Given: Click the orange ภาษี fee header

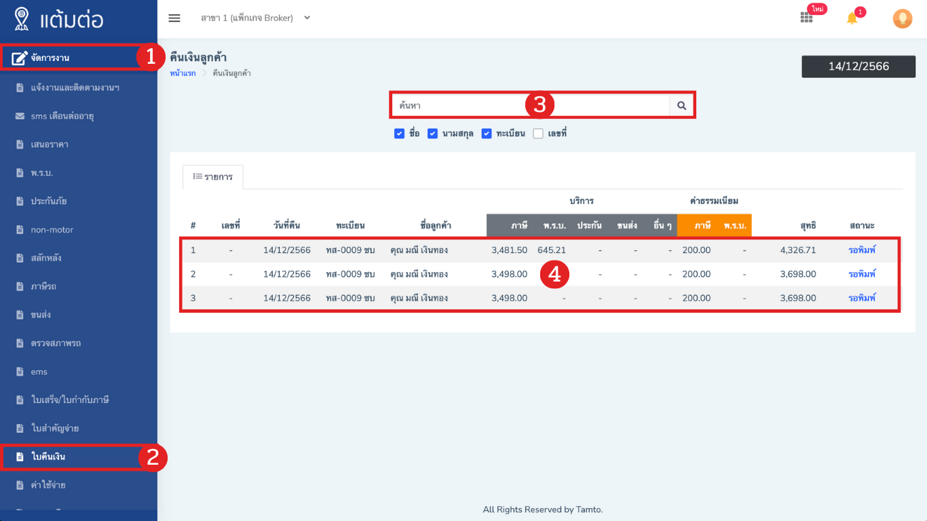Looking at the screenshot, I should tap(702, 225).
